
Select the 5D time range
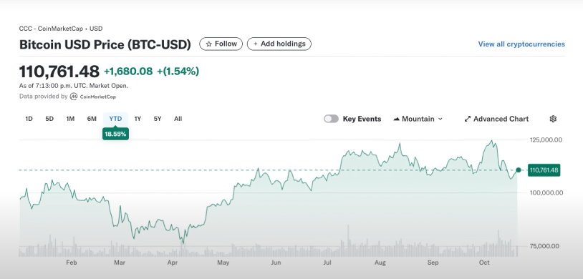(x=49, y=119)
